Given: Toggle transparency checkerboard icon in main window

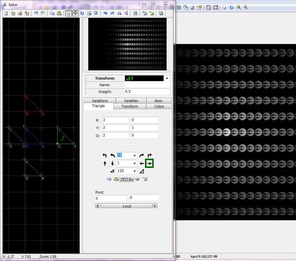Looking at the screenshot, I should (209, 7).
